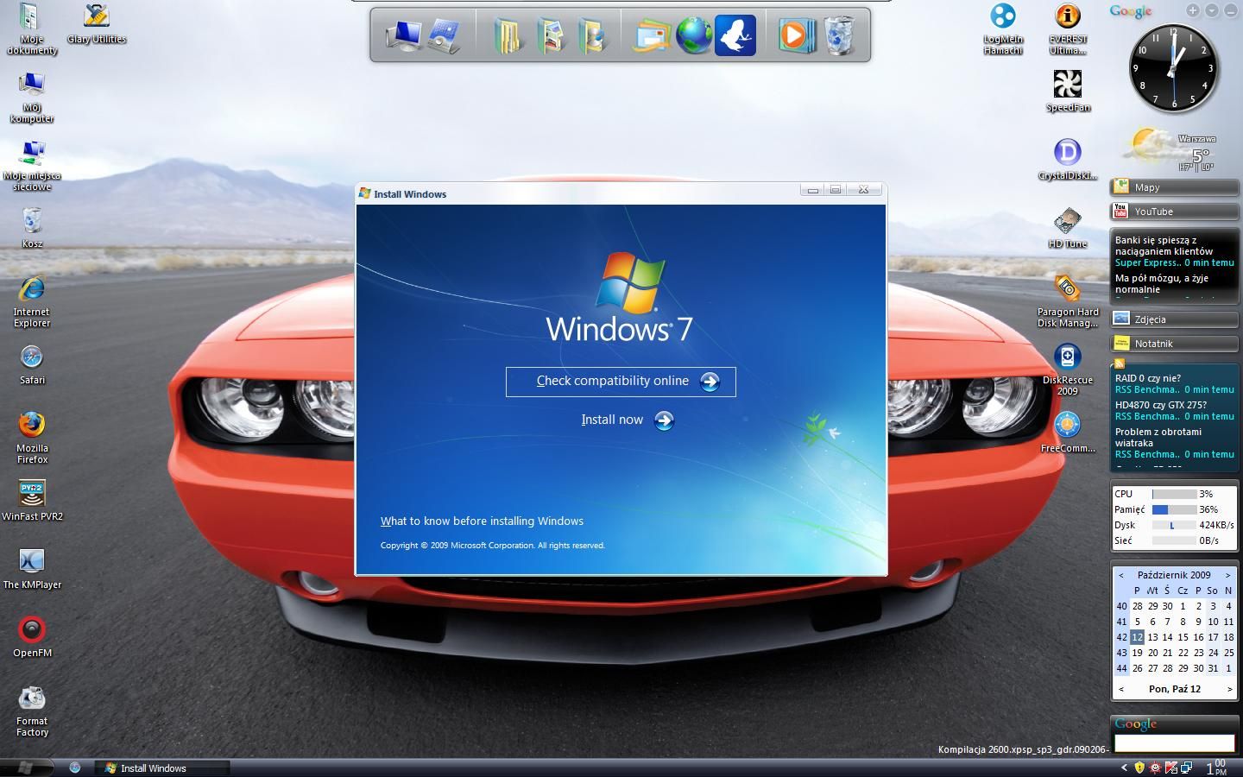Click the YouTube gadget button

[1174, 212]
